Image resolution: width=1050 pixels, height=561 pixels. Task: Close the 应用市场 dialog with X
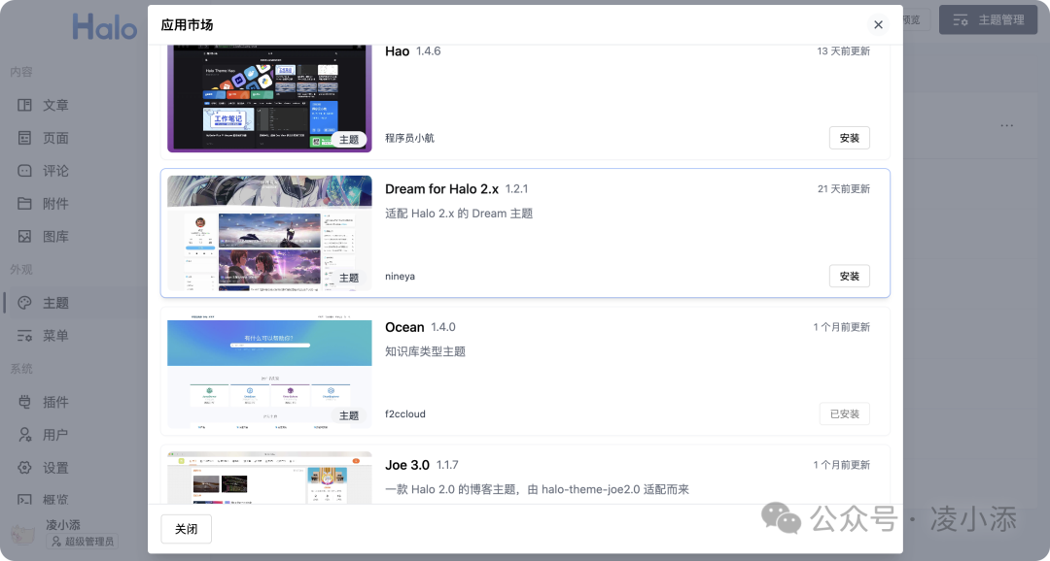[x=878, y=24]
